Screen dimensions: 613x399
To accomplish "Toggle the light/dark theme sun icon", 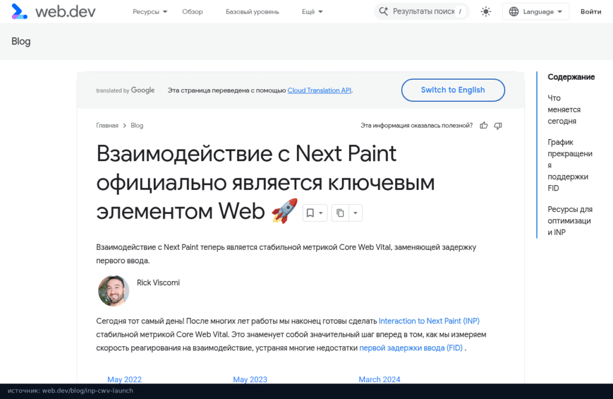I will [485, 12].
